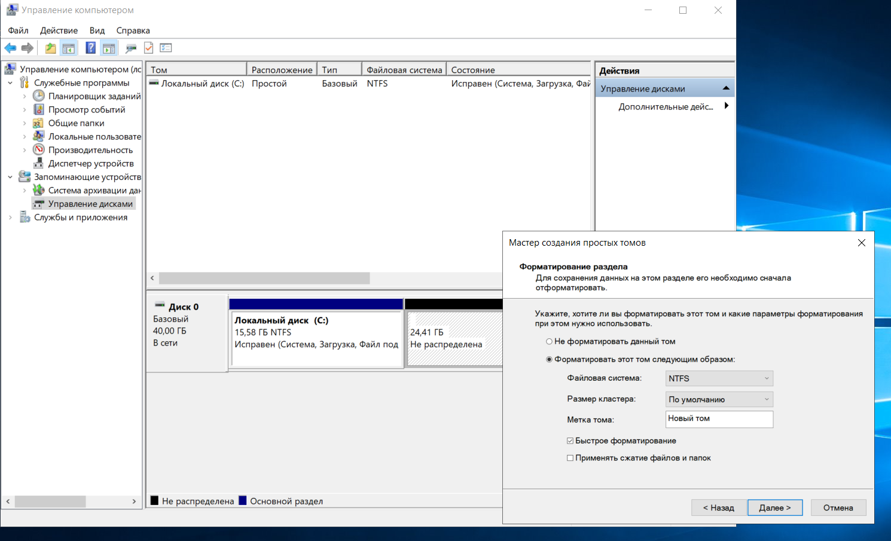
Task: Sort by the Тип column header
Action: pyautogui.click(x=340, y=70)
